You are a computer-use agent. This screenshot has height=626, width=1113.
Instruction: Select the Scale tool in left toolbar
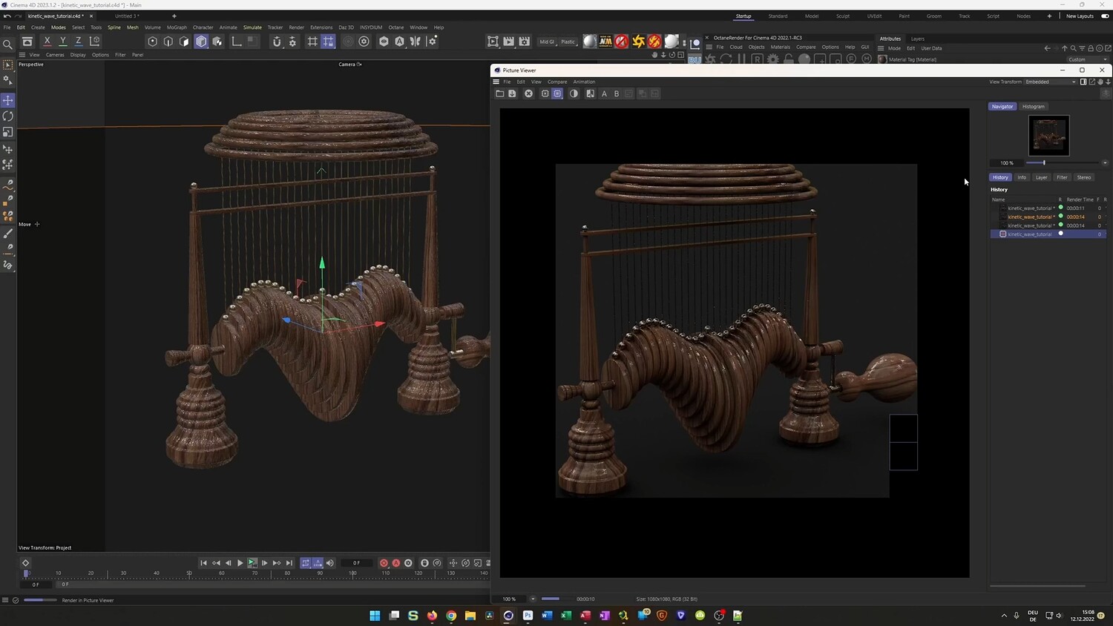coord(8,132)
